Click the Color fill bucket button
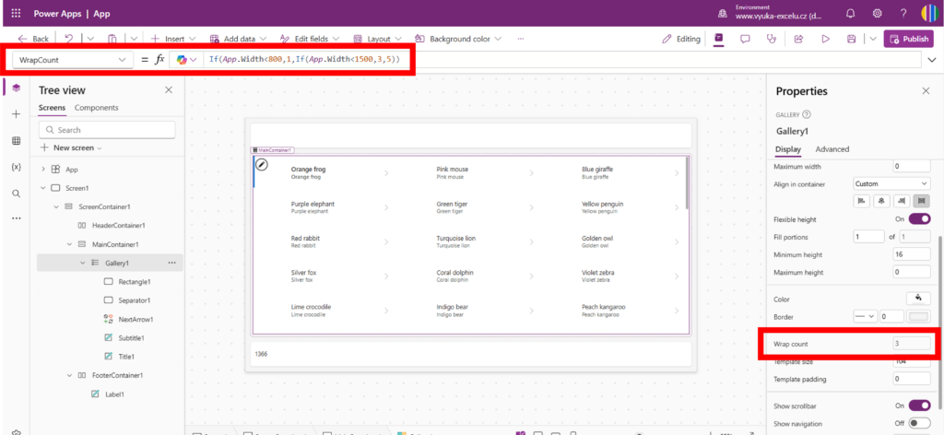 [919, 299]
